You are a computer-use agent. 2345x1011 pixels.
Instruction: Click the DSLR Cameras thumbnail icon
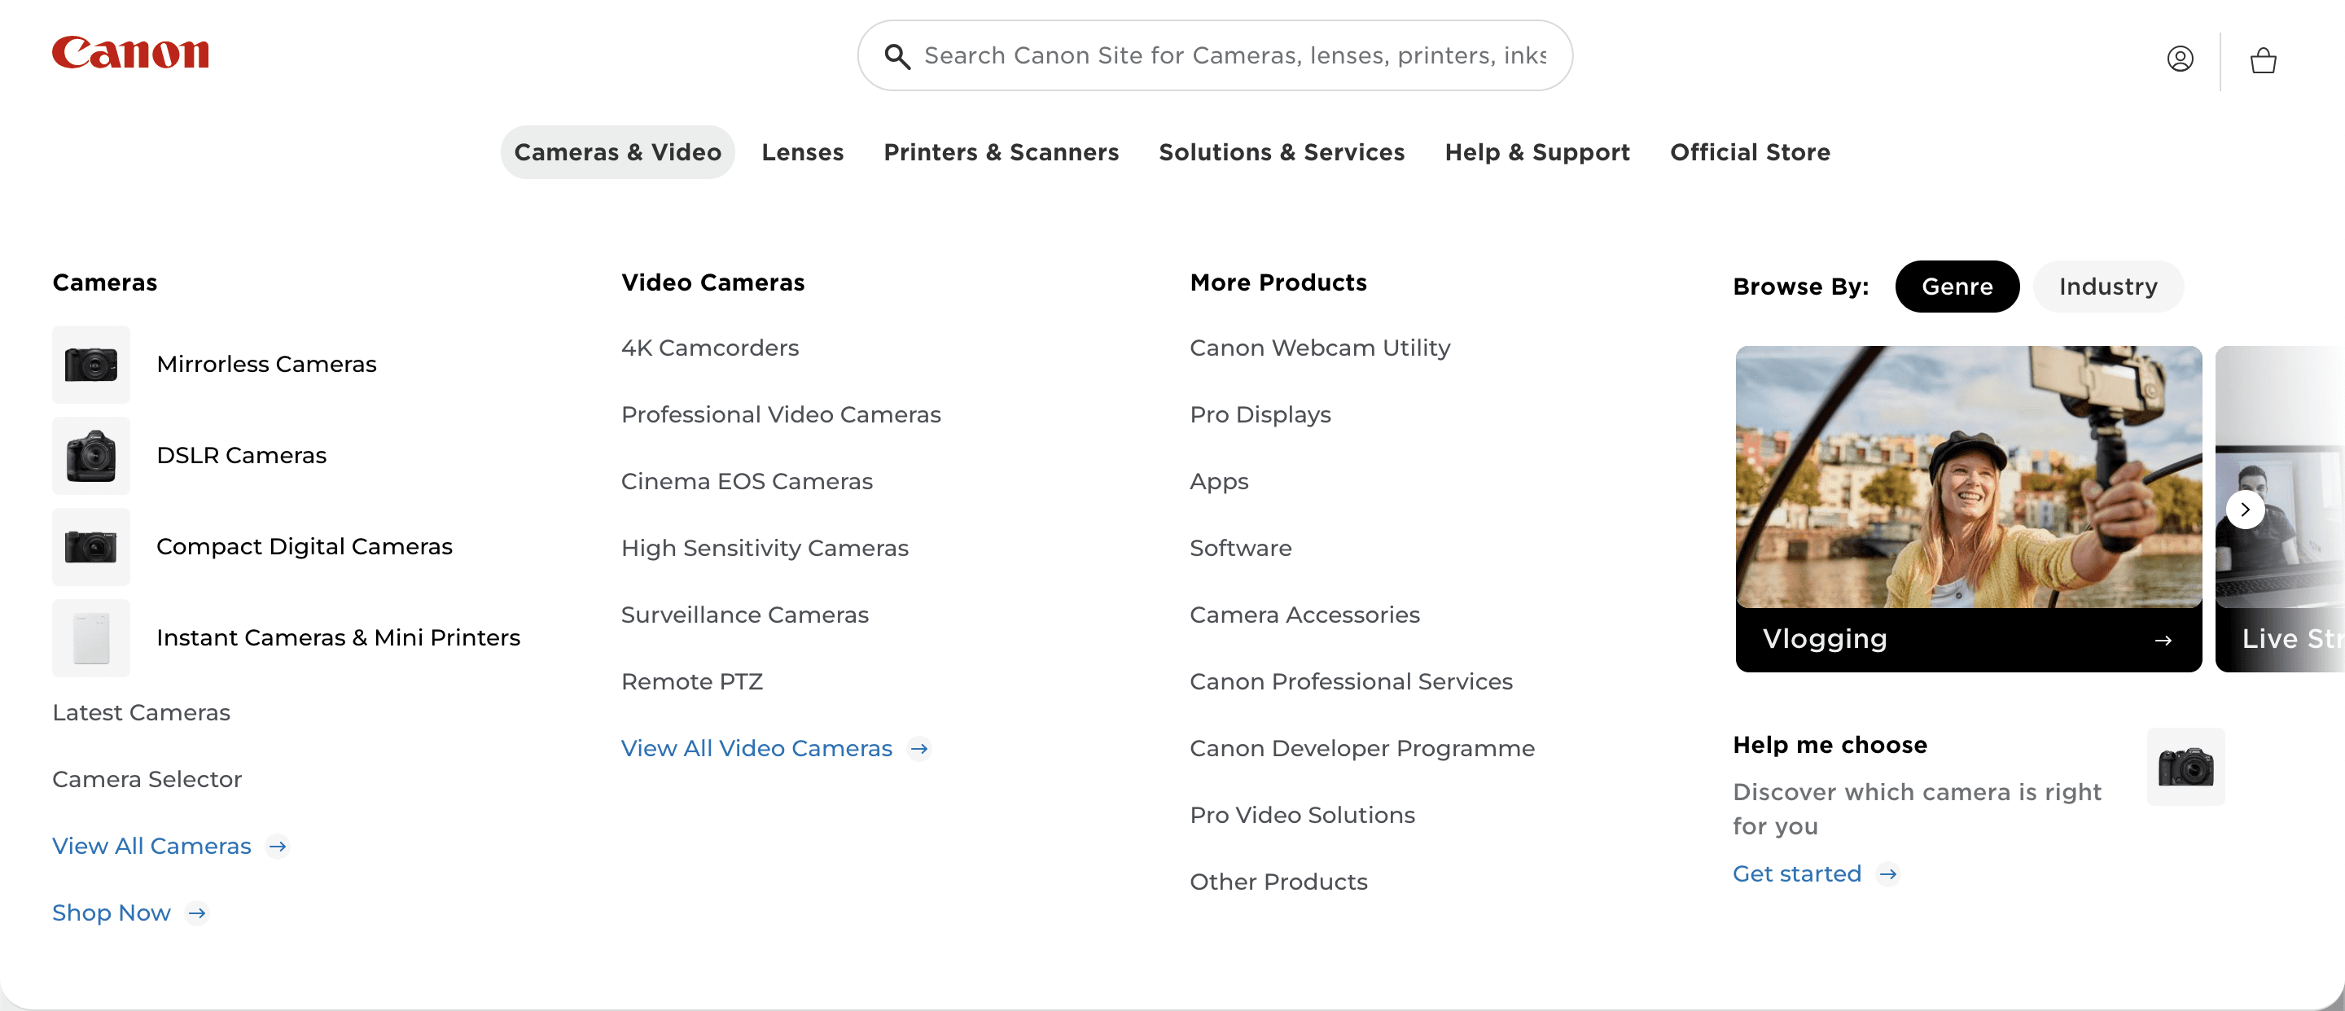pos(91,456)
